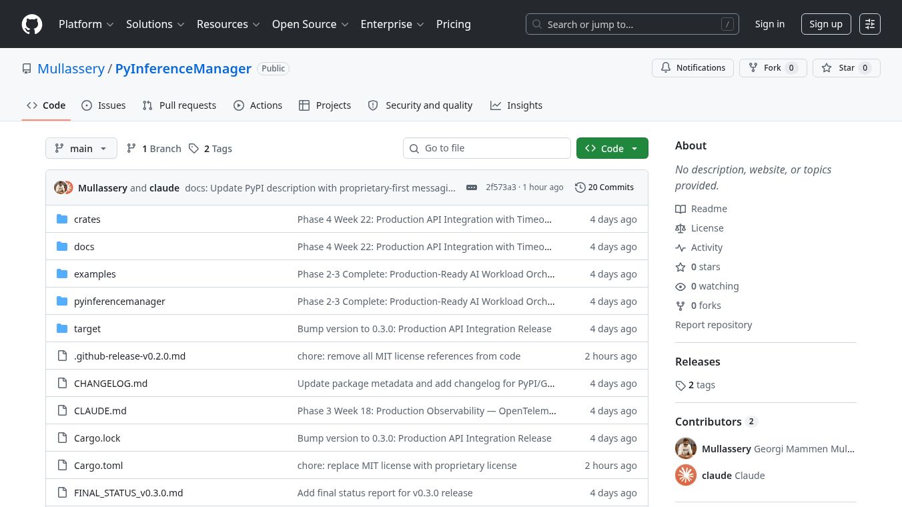Open the docs folder

pyautogui.click(x=84, y=247)
